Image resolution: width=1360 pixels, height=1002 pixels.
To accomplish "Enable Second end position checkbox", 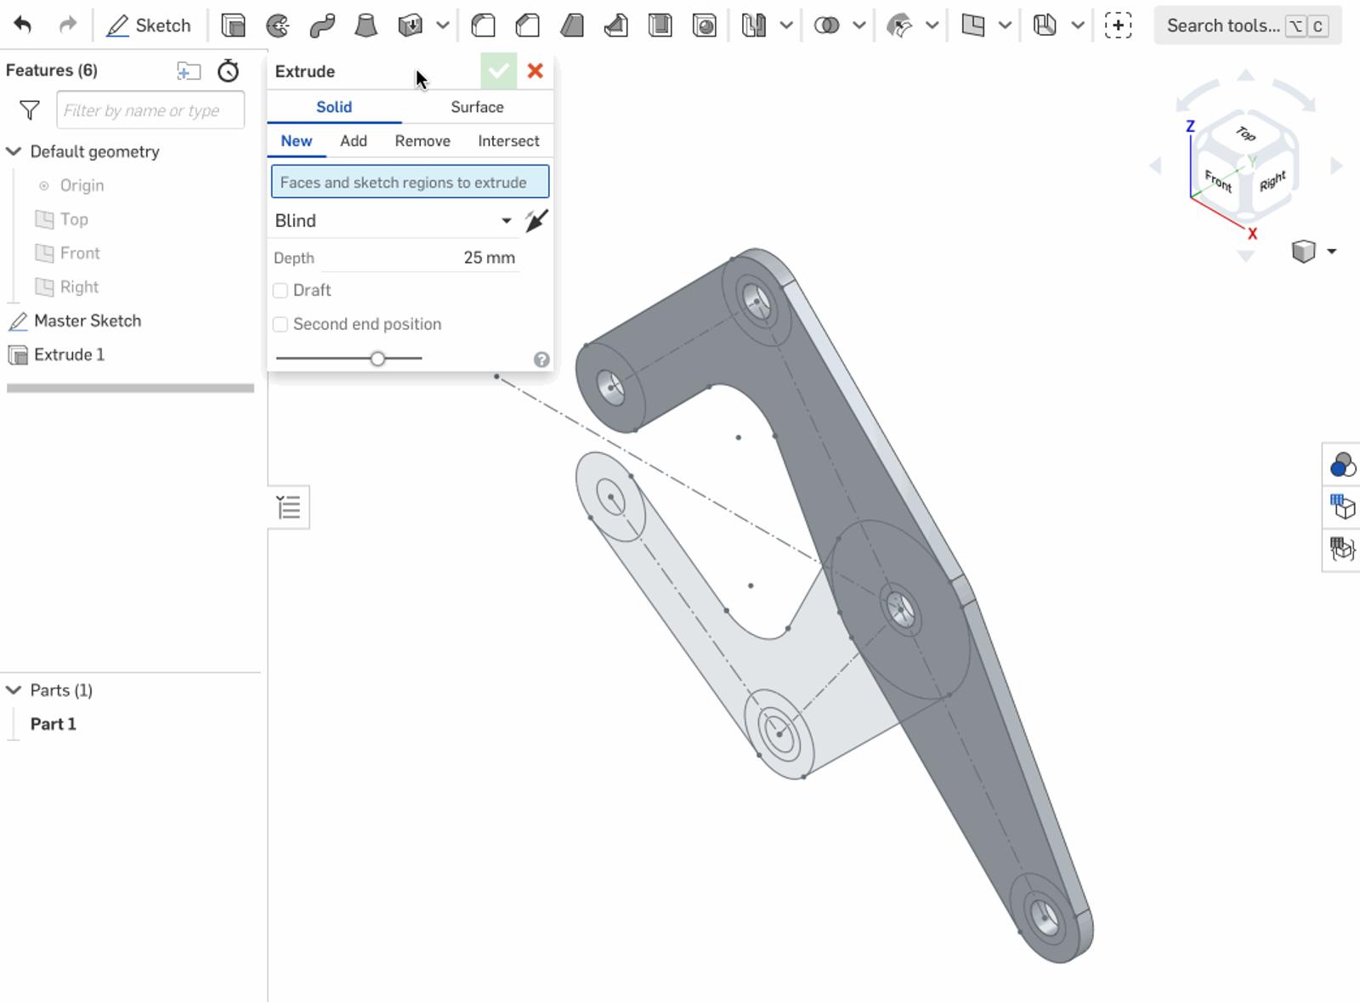I will click(280, 325).
